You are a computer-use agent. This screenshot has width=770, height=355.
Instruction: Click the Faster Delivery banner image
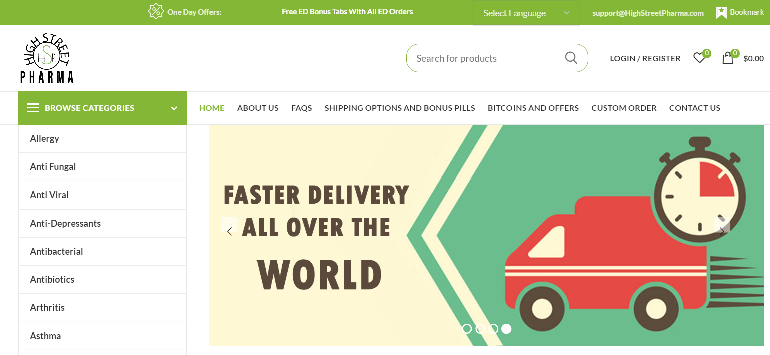(x=486, y=235)
